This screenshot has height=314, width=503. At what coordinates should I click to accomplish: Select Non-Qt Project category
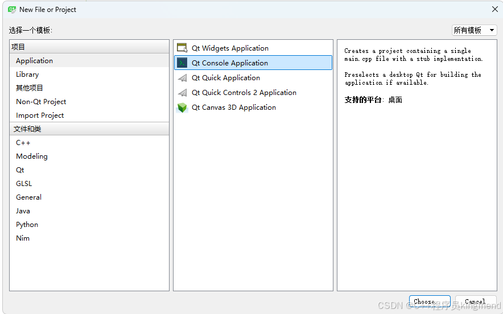point(41,102)
